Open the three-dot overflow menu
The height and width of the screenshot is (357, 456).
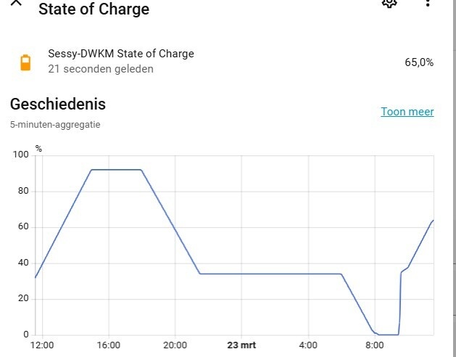pos(428,3)
